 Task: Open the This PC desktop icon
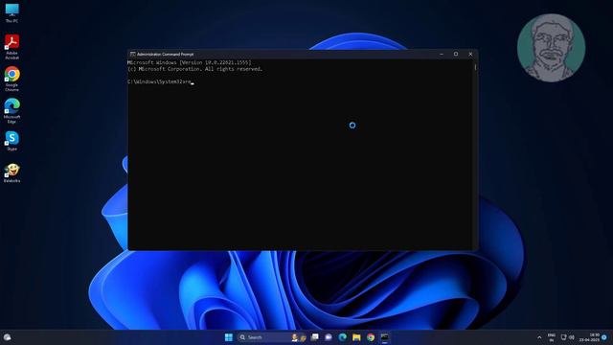pyautogui.click(x=11, y=12)
